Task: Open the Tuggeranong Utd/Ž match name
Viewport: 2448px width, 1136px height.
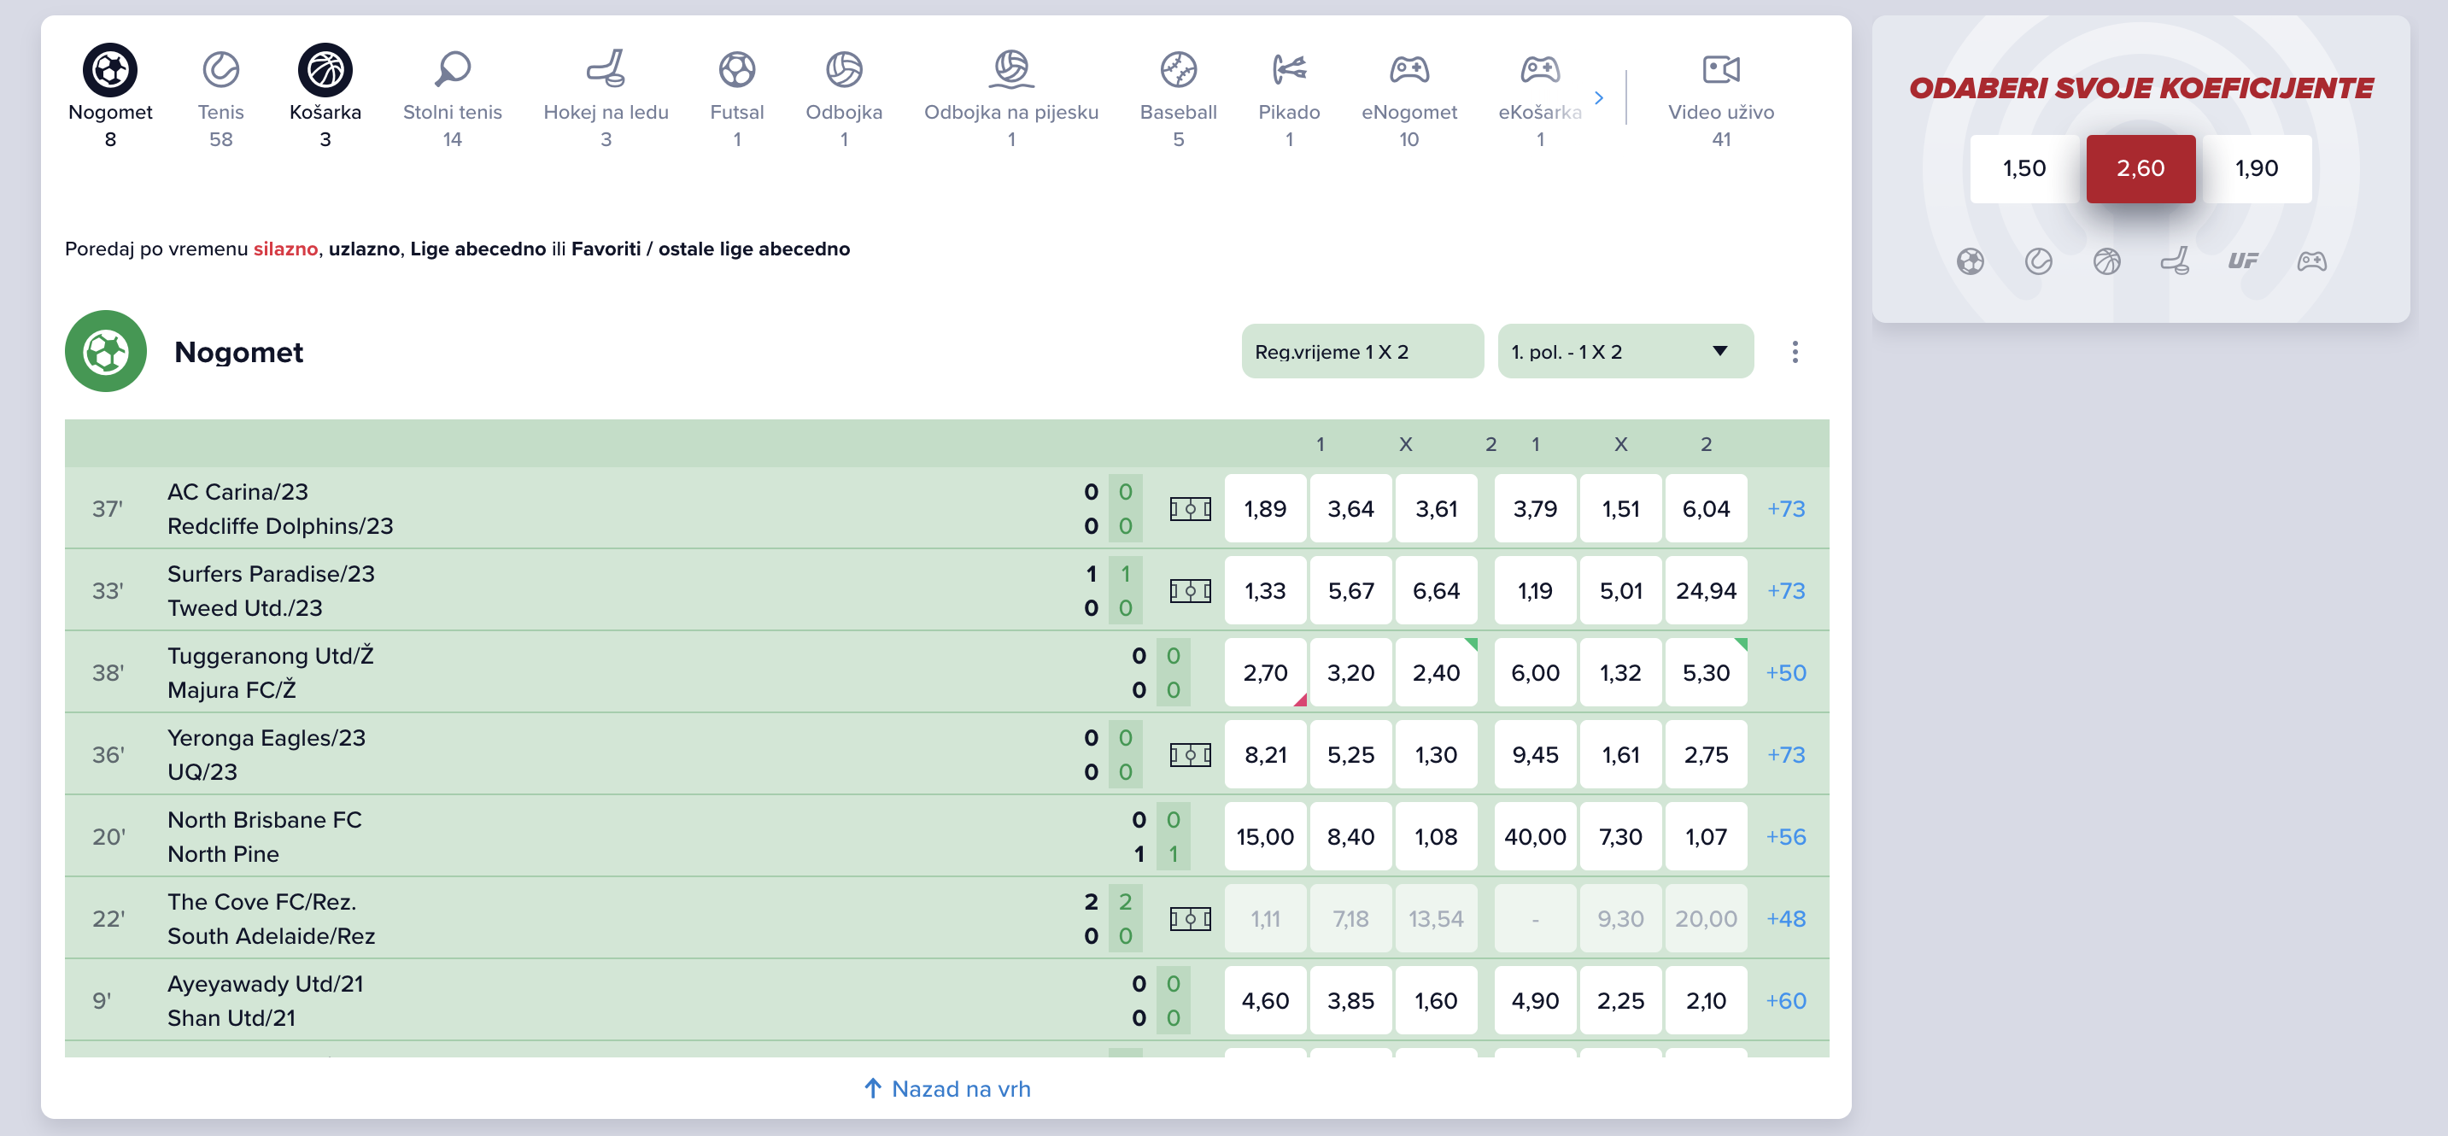Action: pos(270,656)
